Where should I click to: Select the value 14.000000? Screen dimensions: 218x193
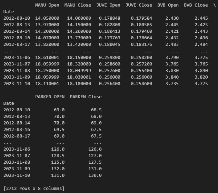coord(79,18)
